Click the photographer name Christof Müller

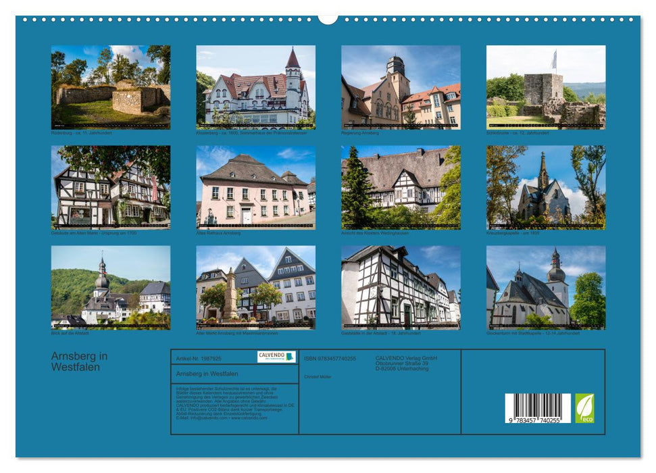tap(318, 377)
